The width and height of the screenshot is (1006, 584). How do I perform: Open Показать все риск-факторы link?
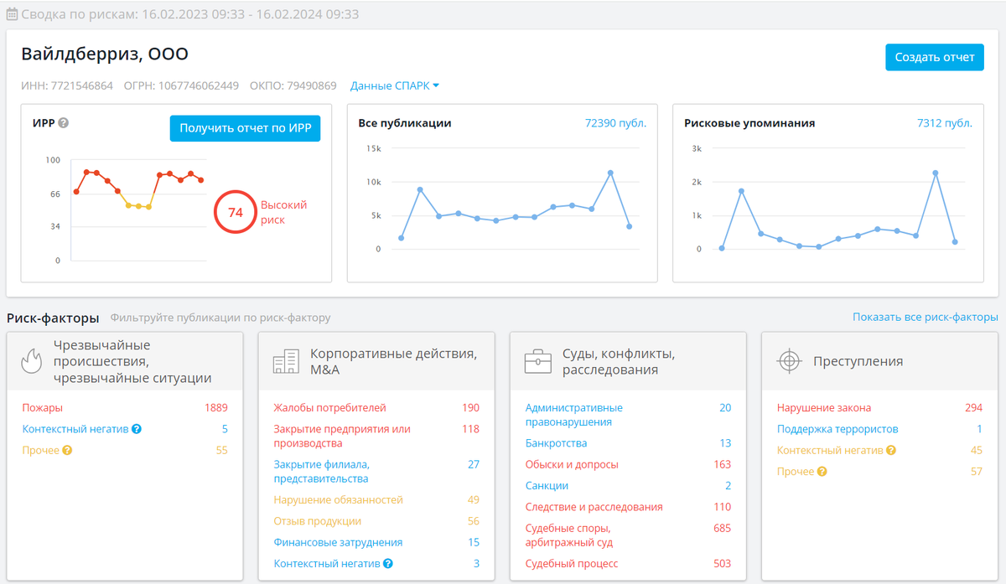(x=926, y=318)
